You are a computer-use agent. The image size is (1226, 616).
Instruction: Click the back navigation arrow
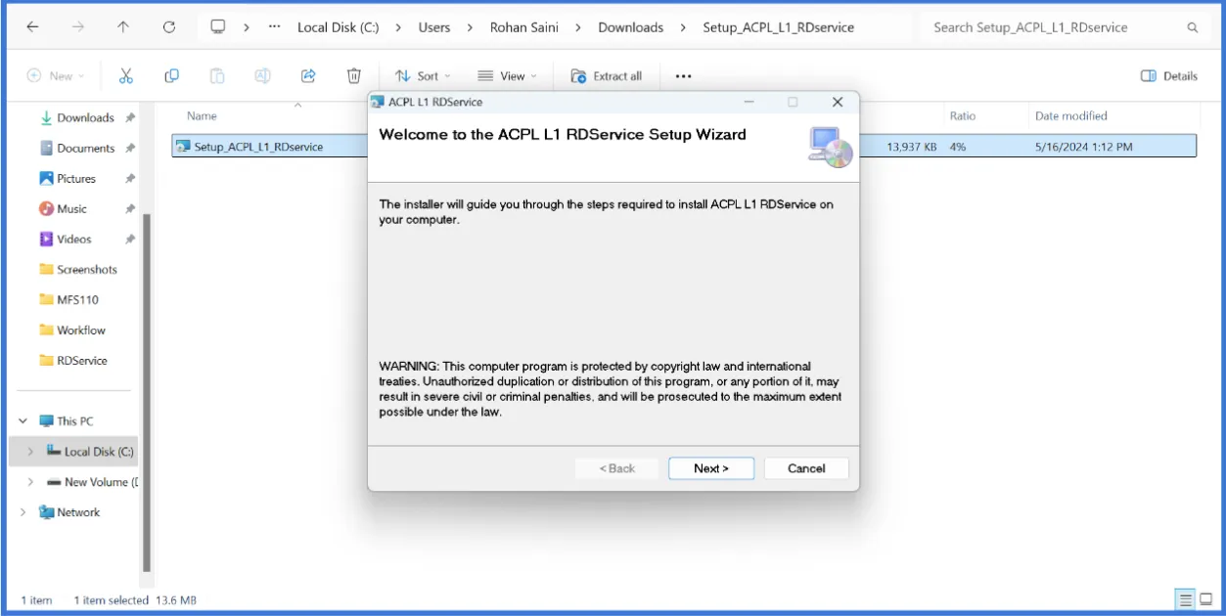[x=33, y=27]
